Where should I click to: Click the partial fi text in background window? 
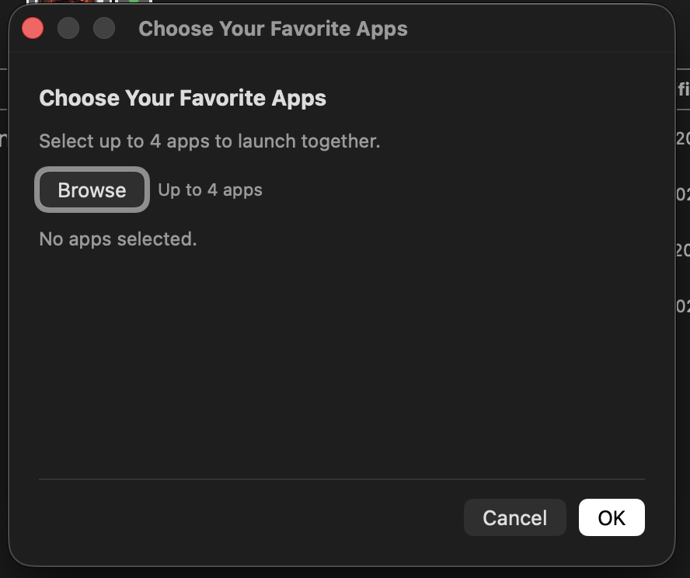click(684, 89)
